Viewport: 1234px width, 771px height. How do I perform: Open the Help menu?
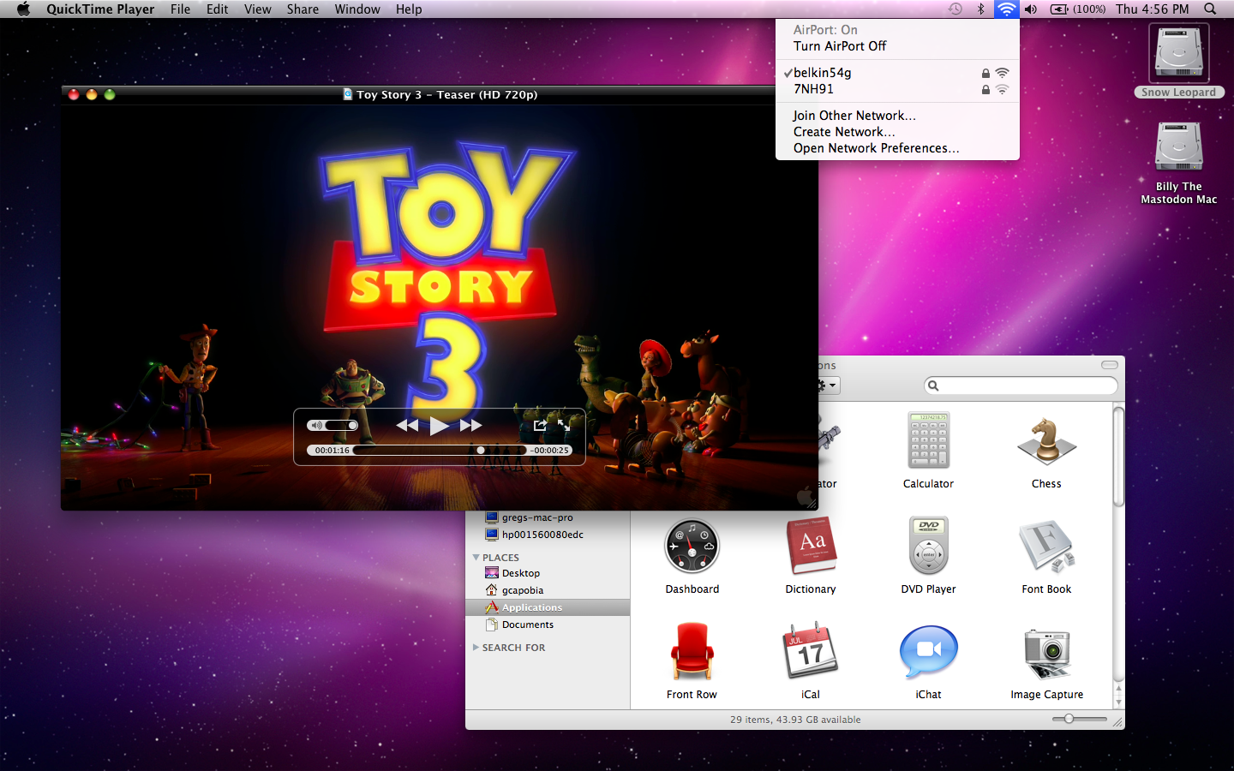tap(409, 9)
